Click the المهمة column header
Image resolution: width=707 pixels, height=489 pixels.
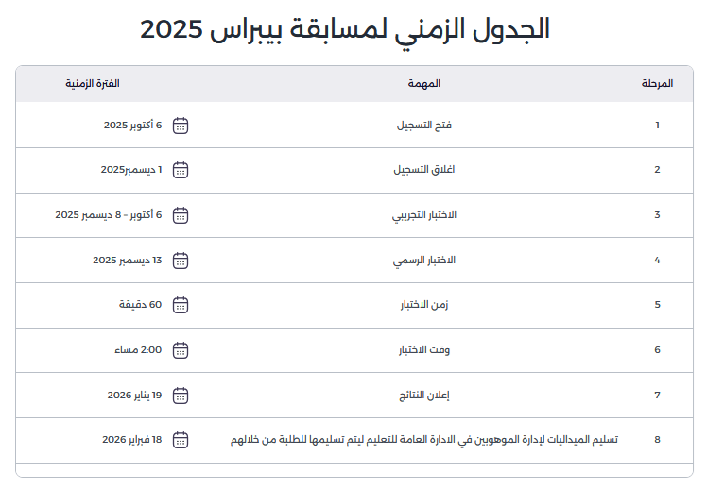425,84
